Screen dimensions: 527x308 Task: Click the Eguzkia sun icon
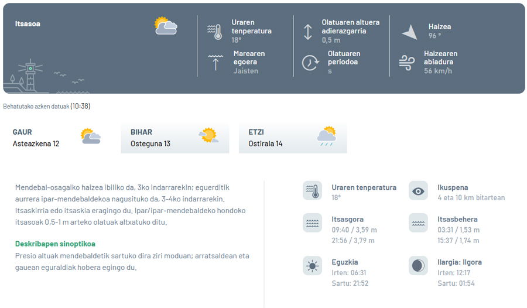pyautogui.click(x=312, y=266)
